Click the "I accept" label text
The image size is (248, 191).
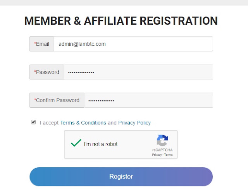[x=49, y=123]
